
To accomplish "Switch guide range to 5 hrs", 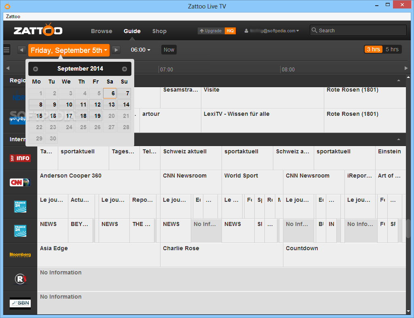I will click(392, 49).
